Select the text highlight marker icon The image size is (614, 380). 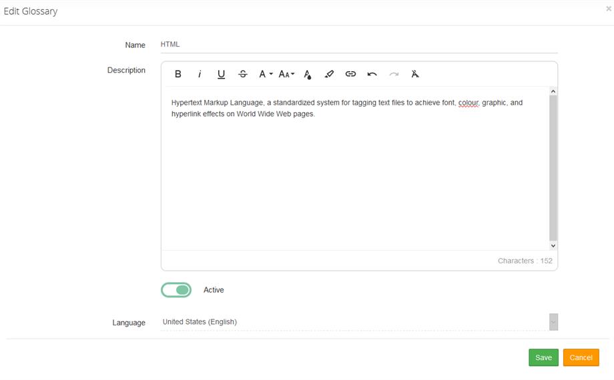pos(328,74)
